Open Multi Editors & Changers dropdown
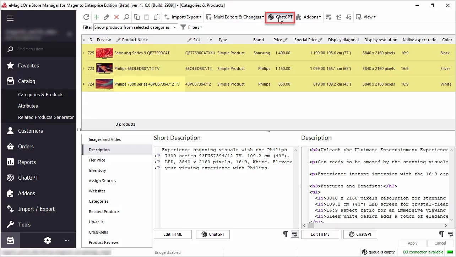Viewport: 456px width, 257px height. tap(235, 17)
